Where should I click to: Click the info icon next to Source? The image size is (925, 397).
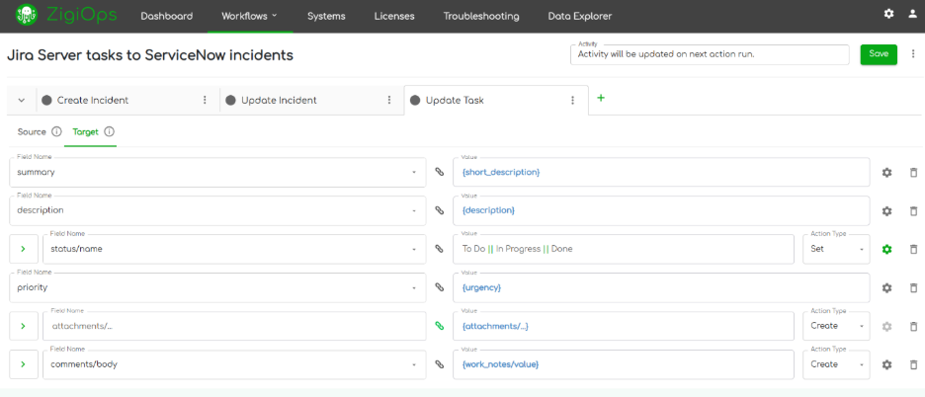(x=56, y=131)
